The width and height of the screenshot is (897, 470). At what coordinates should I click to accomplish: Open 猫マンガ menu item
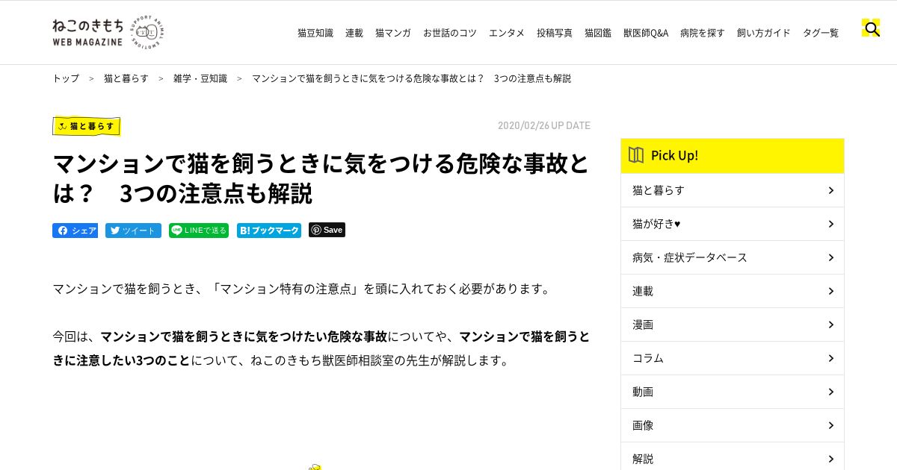393,33
